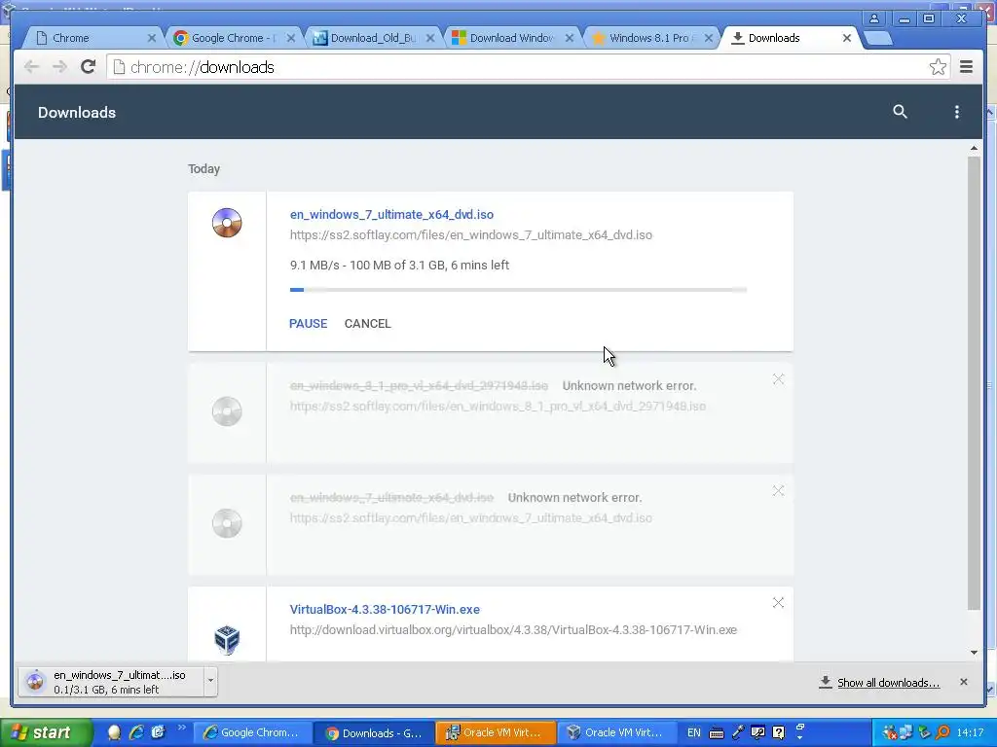Open the VirtualBox-4.3.38-106717-Win.exe link
The height and width of the screenshot is (747, 997).
(x=385, y=610)
